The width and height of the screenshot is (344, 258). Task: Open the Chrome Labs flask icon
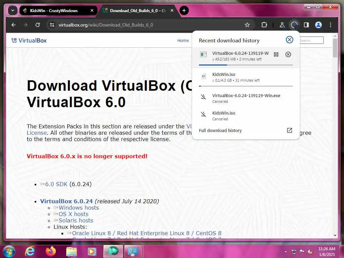point(282,25)
